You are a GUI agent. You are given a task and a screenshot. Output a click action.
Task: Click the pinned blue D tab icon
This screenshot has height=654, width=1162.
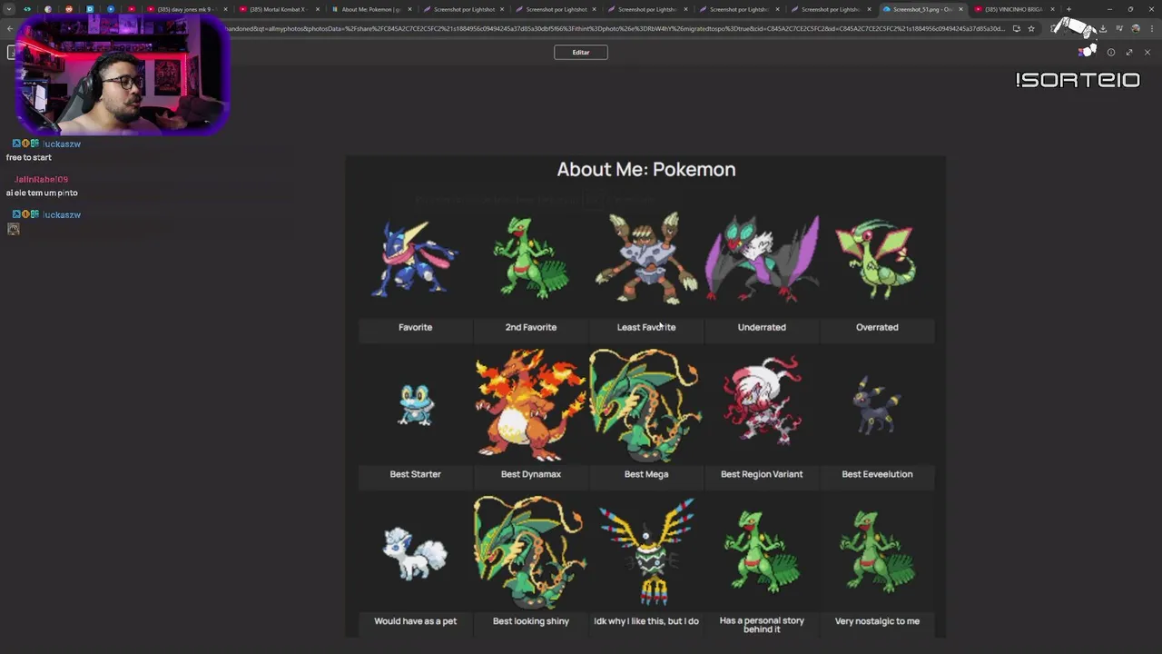(x=90, y=9)
